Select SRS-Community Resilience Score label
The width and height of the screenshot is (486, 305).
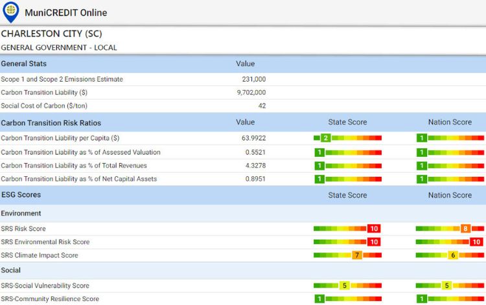click(50, 299)
